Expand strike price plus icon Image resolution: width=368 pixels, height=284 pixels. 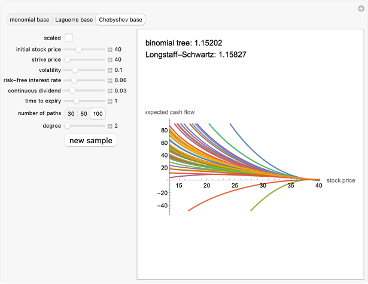(110, 60)
